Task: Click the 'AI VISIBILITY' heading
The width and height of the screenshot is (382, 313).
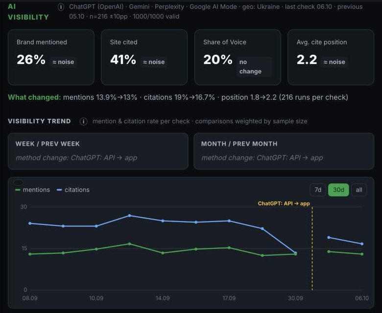Action: tap(28, 12)
